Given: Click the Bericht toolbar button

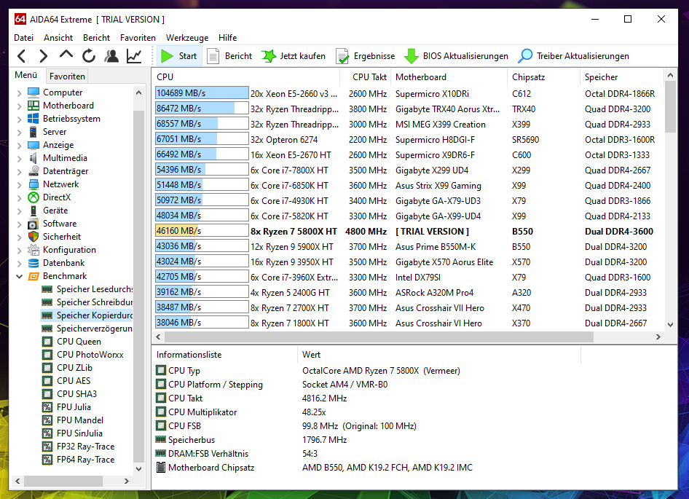Looking at the screenshot, I should pos(229,56).
